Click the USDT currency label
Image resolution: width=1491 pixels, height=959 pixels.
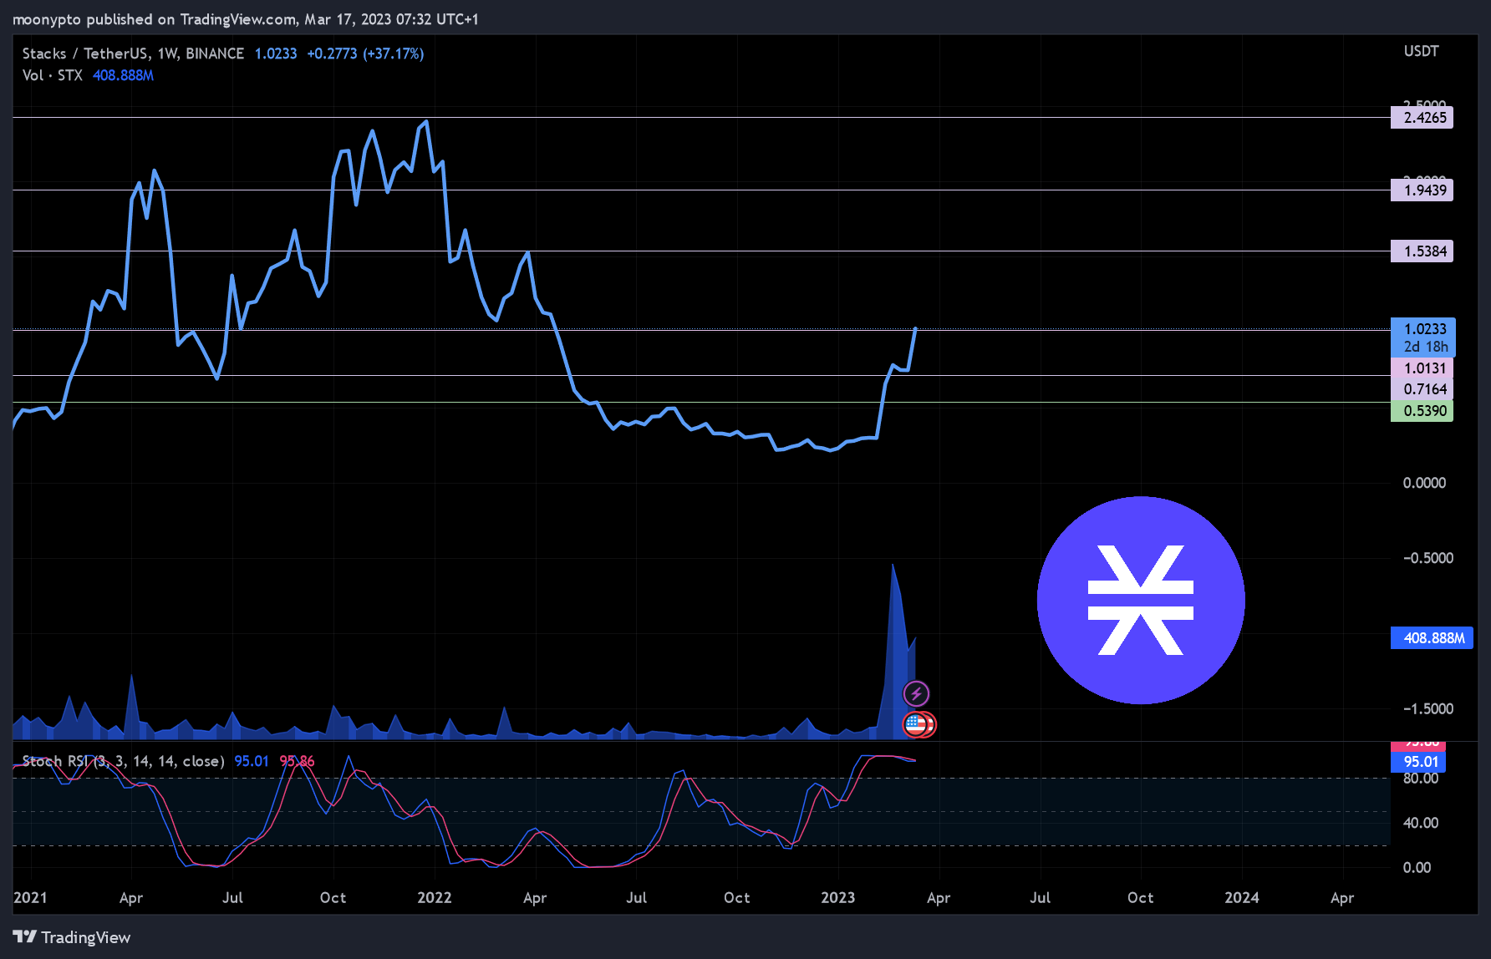click(x=1421, y=51)
